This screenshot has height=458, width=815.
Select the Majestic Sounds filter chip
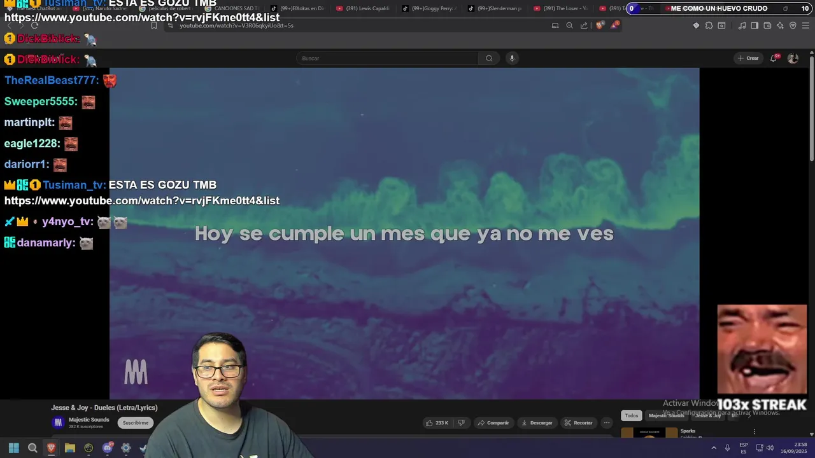666,416
